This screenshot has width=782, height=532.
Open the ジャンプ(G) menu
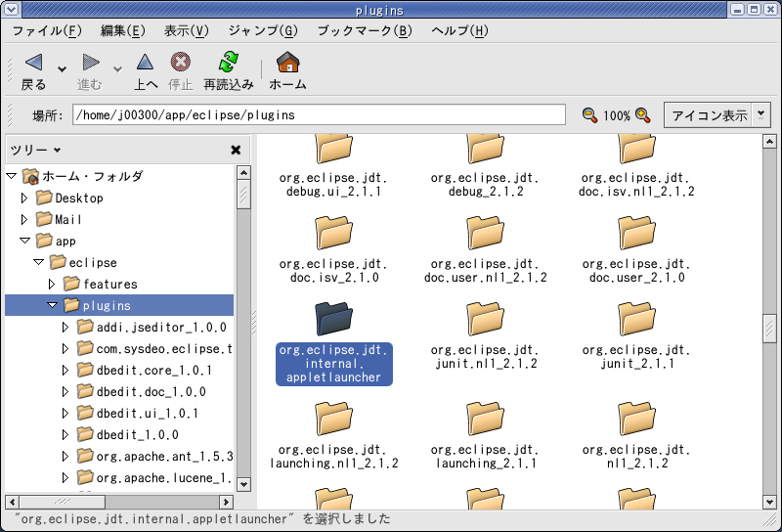[x=263, y=31]
